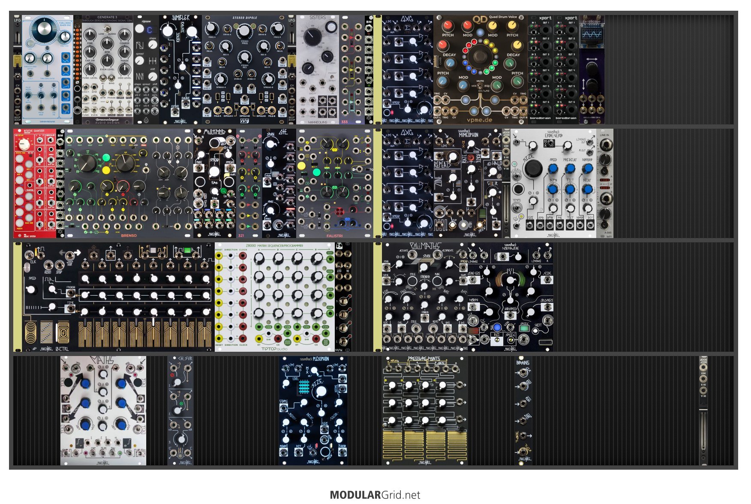The width and height of the screenshot is (751, 504).
Task: Click the HALO knob on Mimeophon
Action: [493, 172]
